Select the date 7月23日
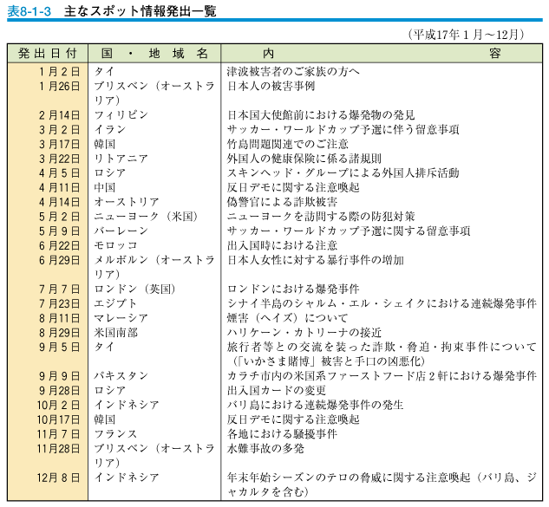The width and height of the screenshot is (549, 507). (x=59, y=303)
